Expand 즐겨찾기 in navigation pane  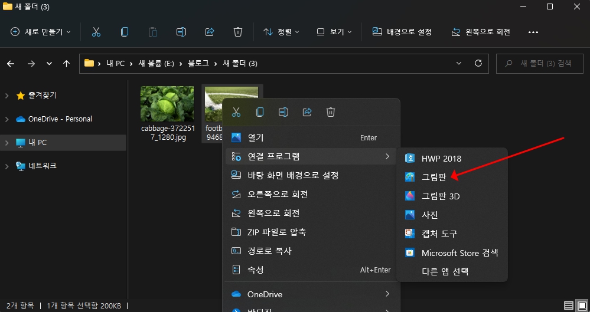[6, 96]
